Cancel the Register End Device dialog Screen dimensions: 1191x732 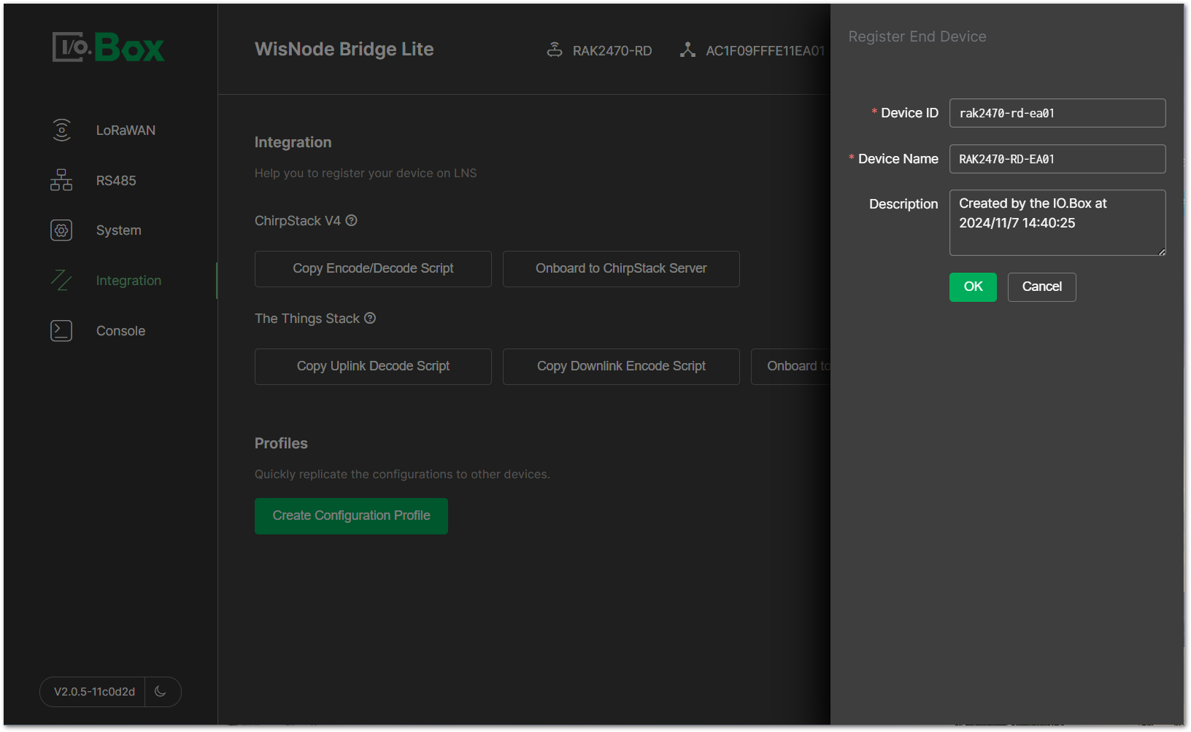pos(1041,287)
